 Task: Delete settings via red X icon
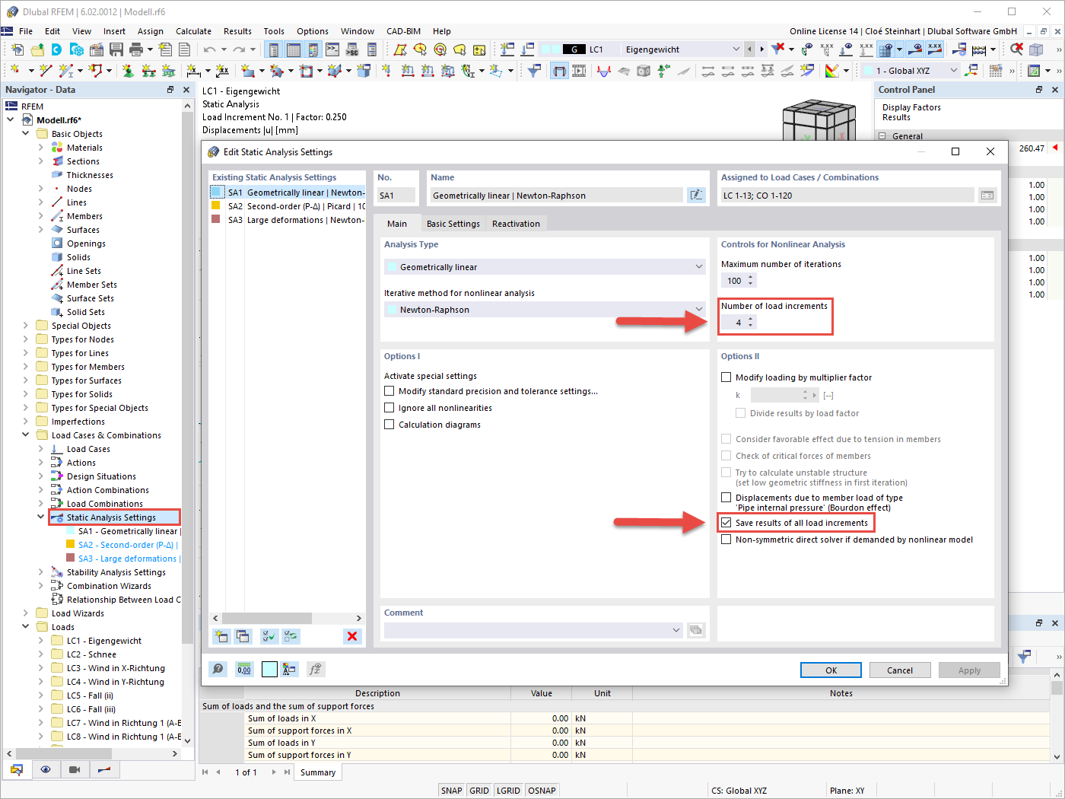[x=352, y=636]
